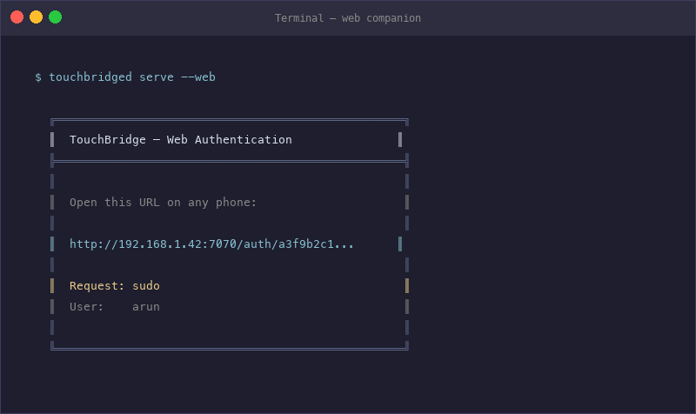The image size is (696, 414).
Task: Close the terminal window with the red button
Action: click(x=17, y=17)
